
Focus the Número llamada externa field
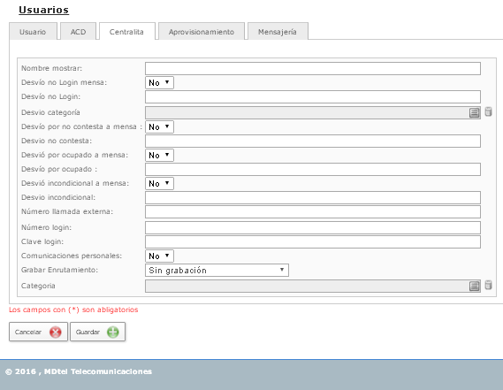313,211
